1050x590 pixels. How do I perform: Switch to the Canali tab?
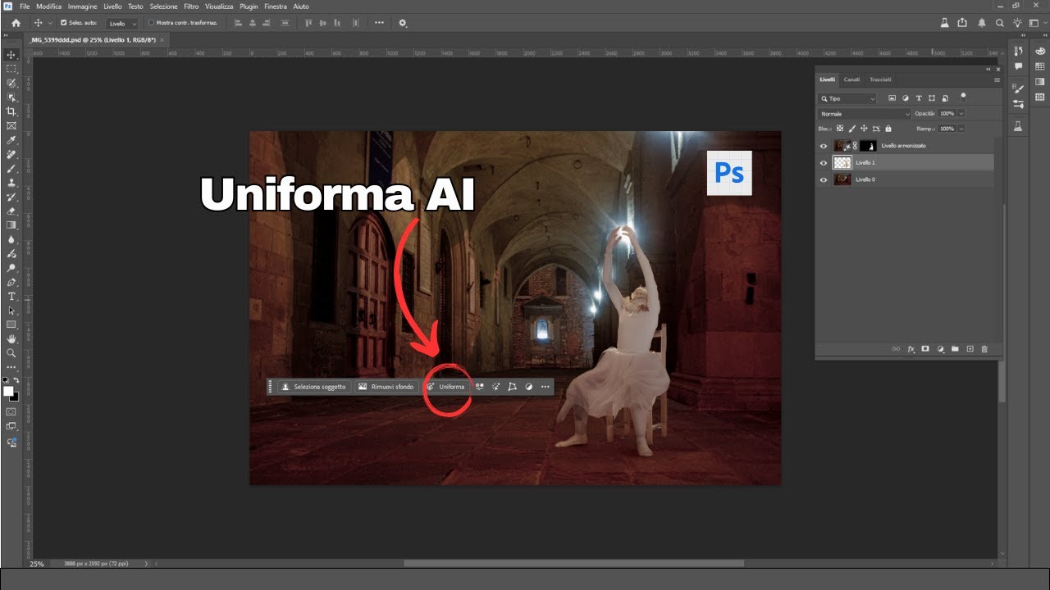852,79
